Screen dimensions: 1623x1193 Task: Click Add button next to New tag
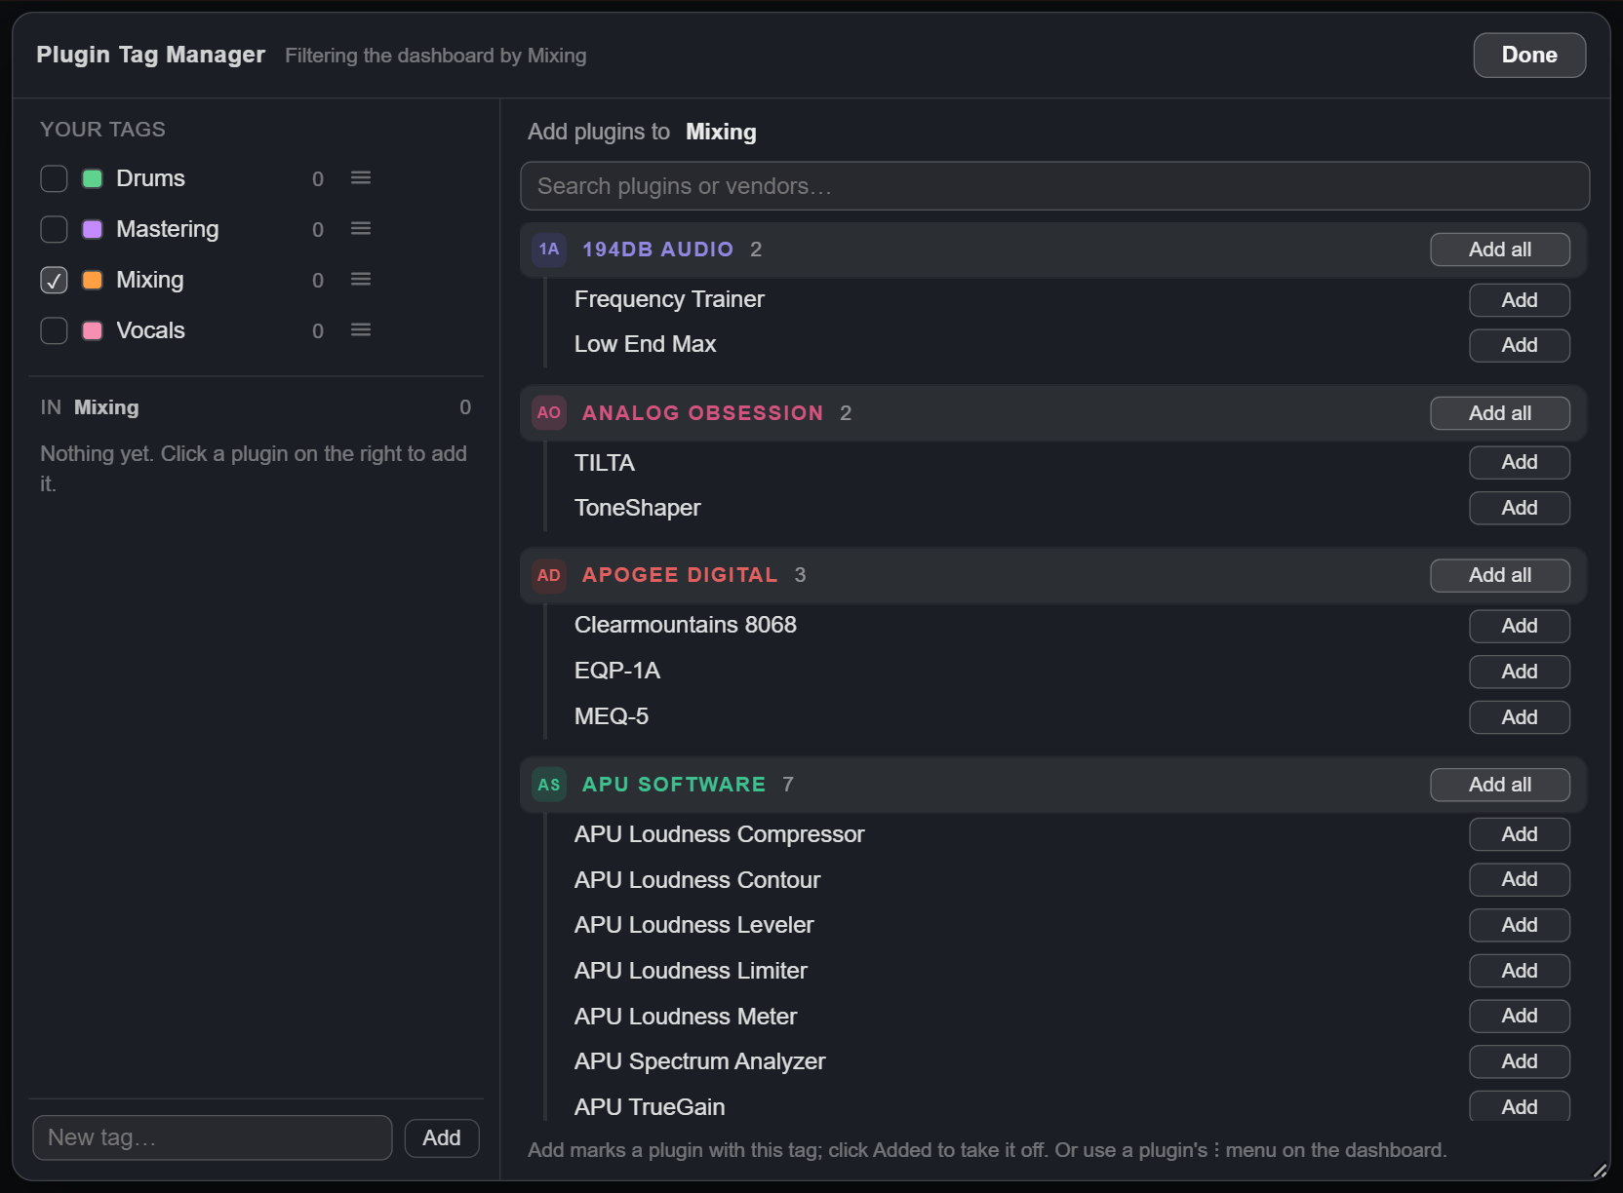click(x=442, y=1137)
